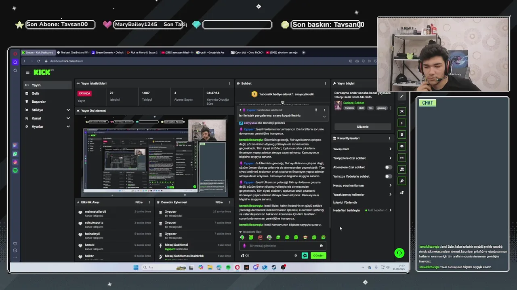Click the studio frame icon in right toolbar
Screen dimensions: 517x290
pos(401,111)
